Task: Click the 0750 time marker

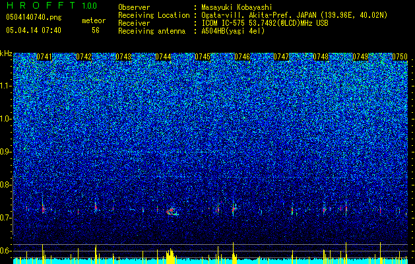Action: point(400,57)
